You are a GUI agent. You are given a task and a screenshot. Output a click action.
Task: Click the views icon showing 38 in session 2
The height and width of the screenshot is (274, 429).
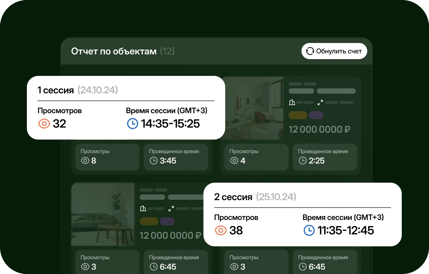[221, 230]
